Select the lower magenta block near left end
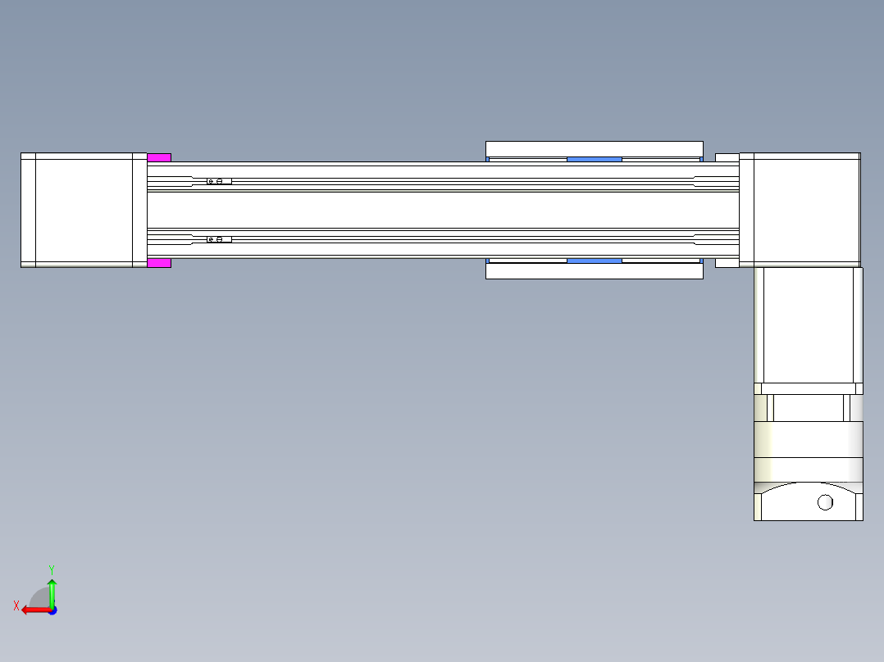884x662 pixels. point(159,262)
